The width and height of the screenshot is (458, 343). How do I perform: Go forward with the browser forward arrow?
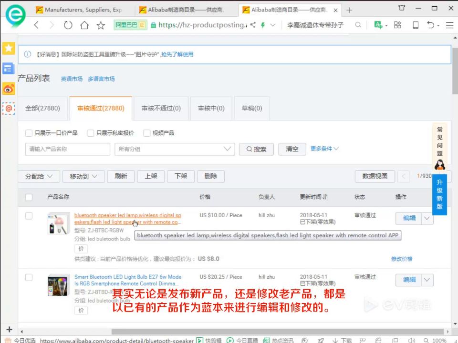[x=52, y=25]
